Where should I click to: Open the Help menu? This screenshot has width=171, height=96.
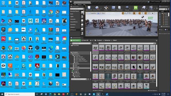84,5
